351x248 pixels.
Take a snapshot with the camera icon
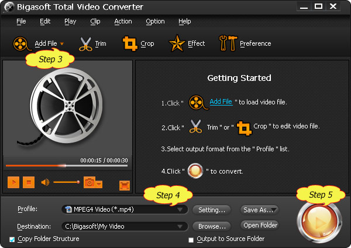(x=90, y=182)
